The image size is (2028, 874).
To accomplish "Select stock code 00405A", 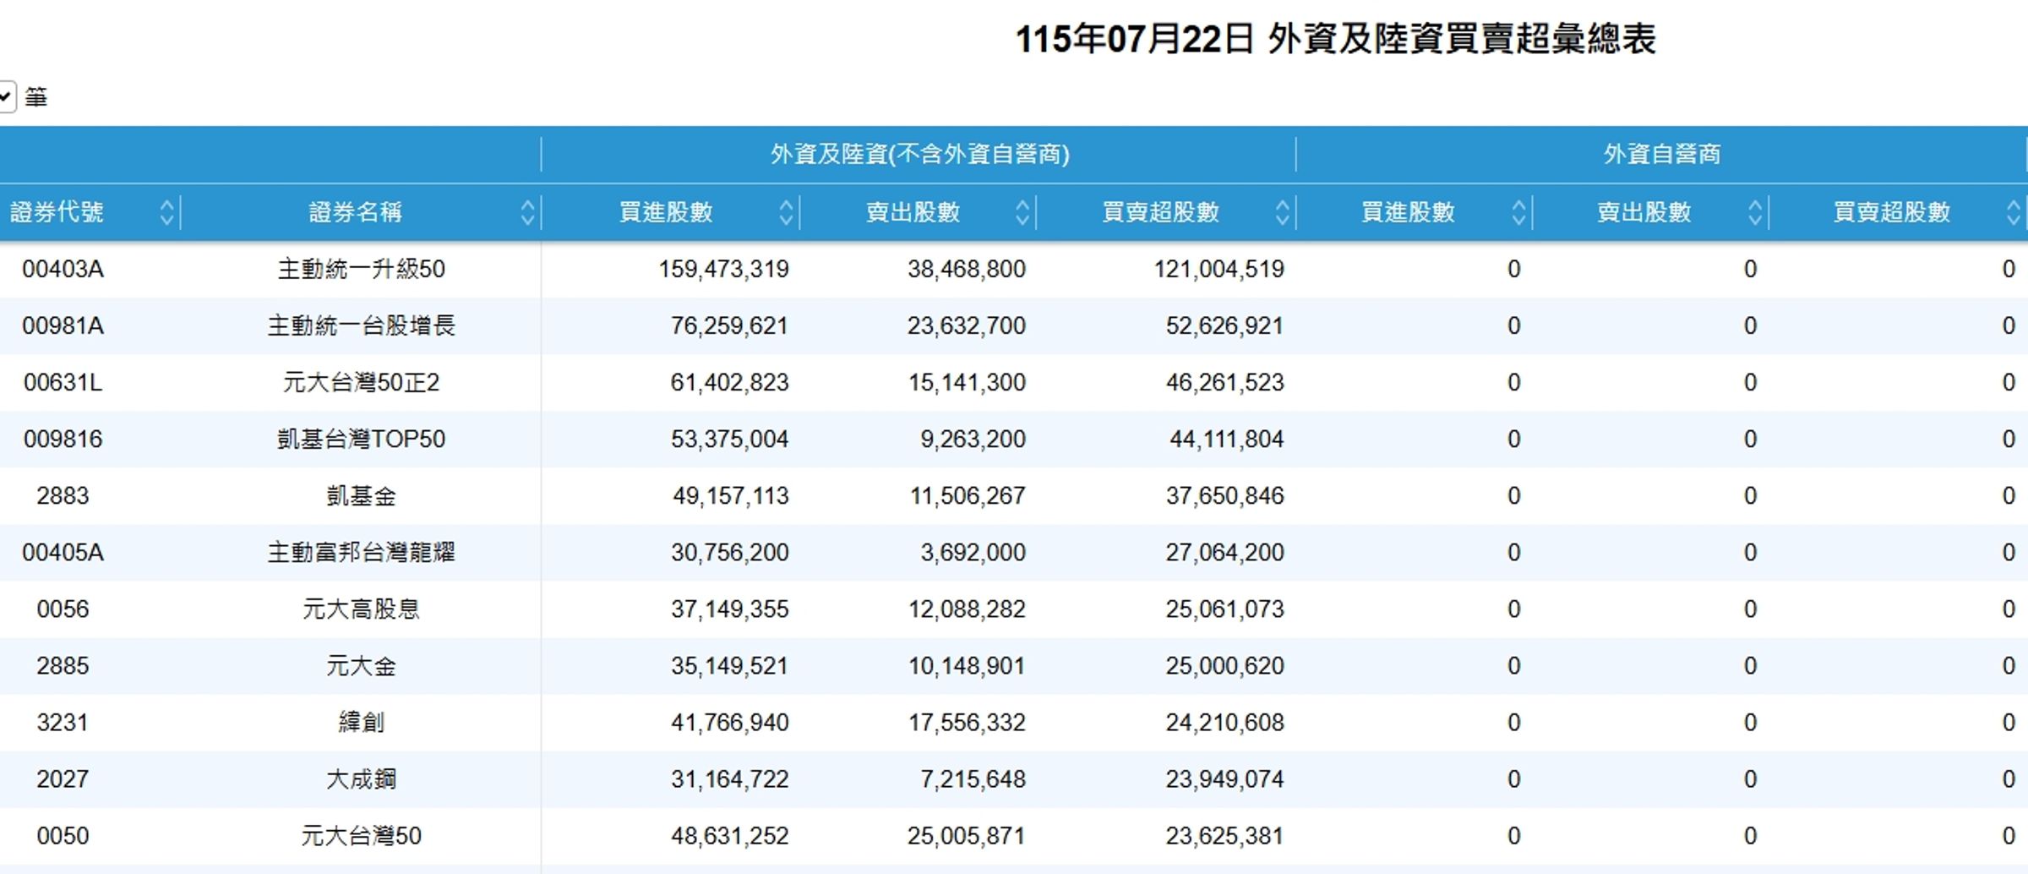I will coord(63,552).
